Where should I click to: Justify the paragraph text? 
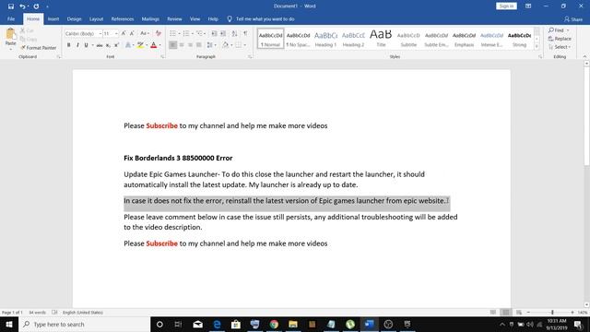(199, 45)
